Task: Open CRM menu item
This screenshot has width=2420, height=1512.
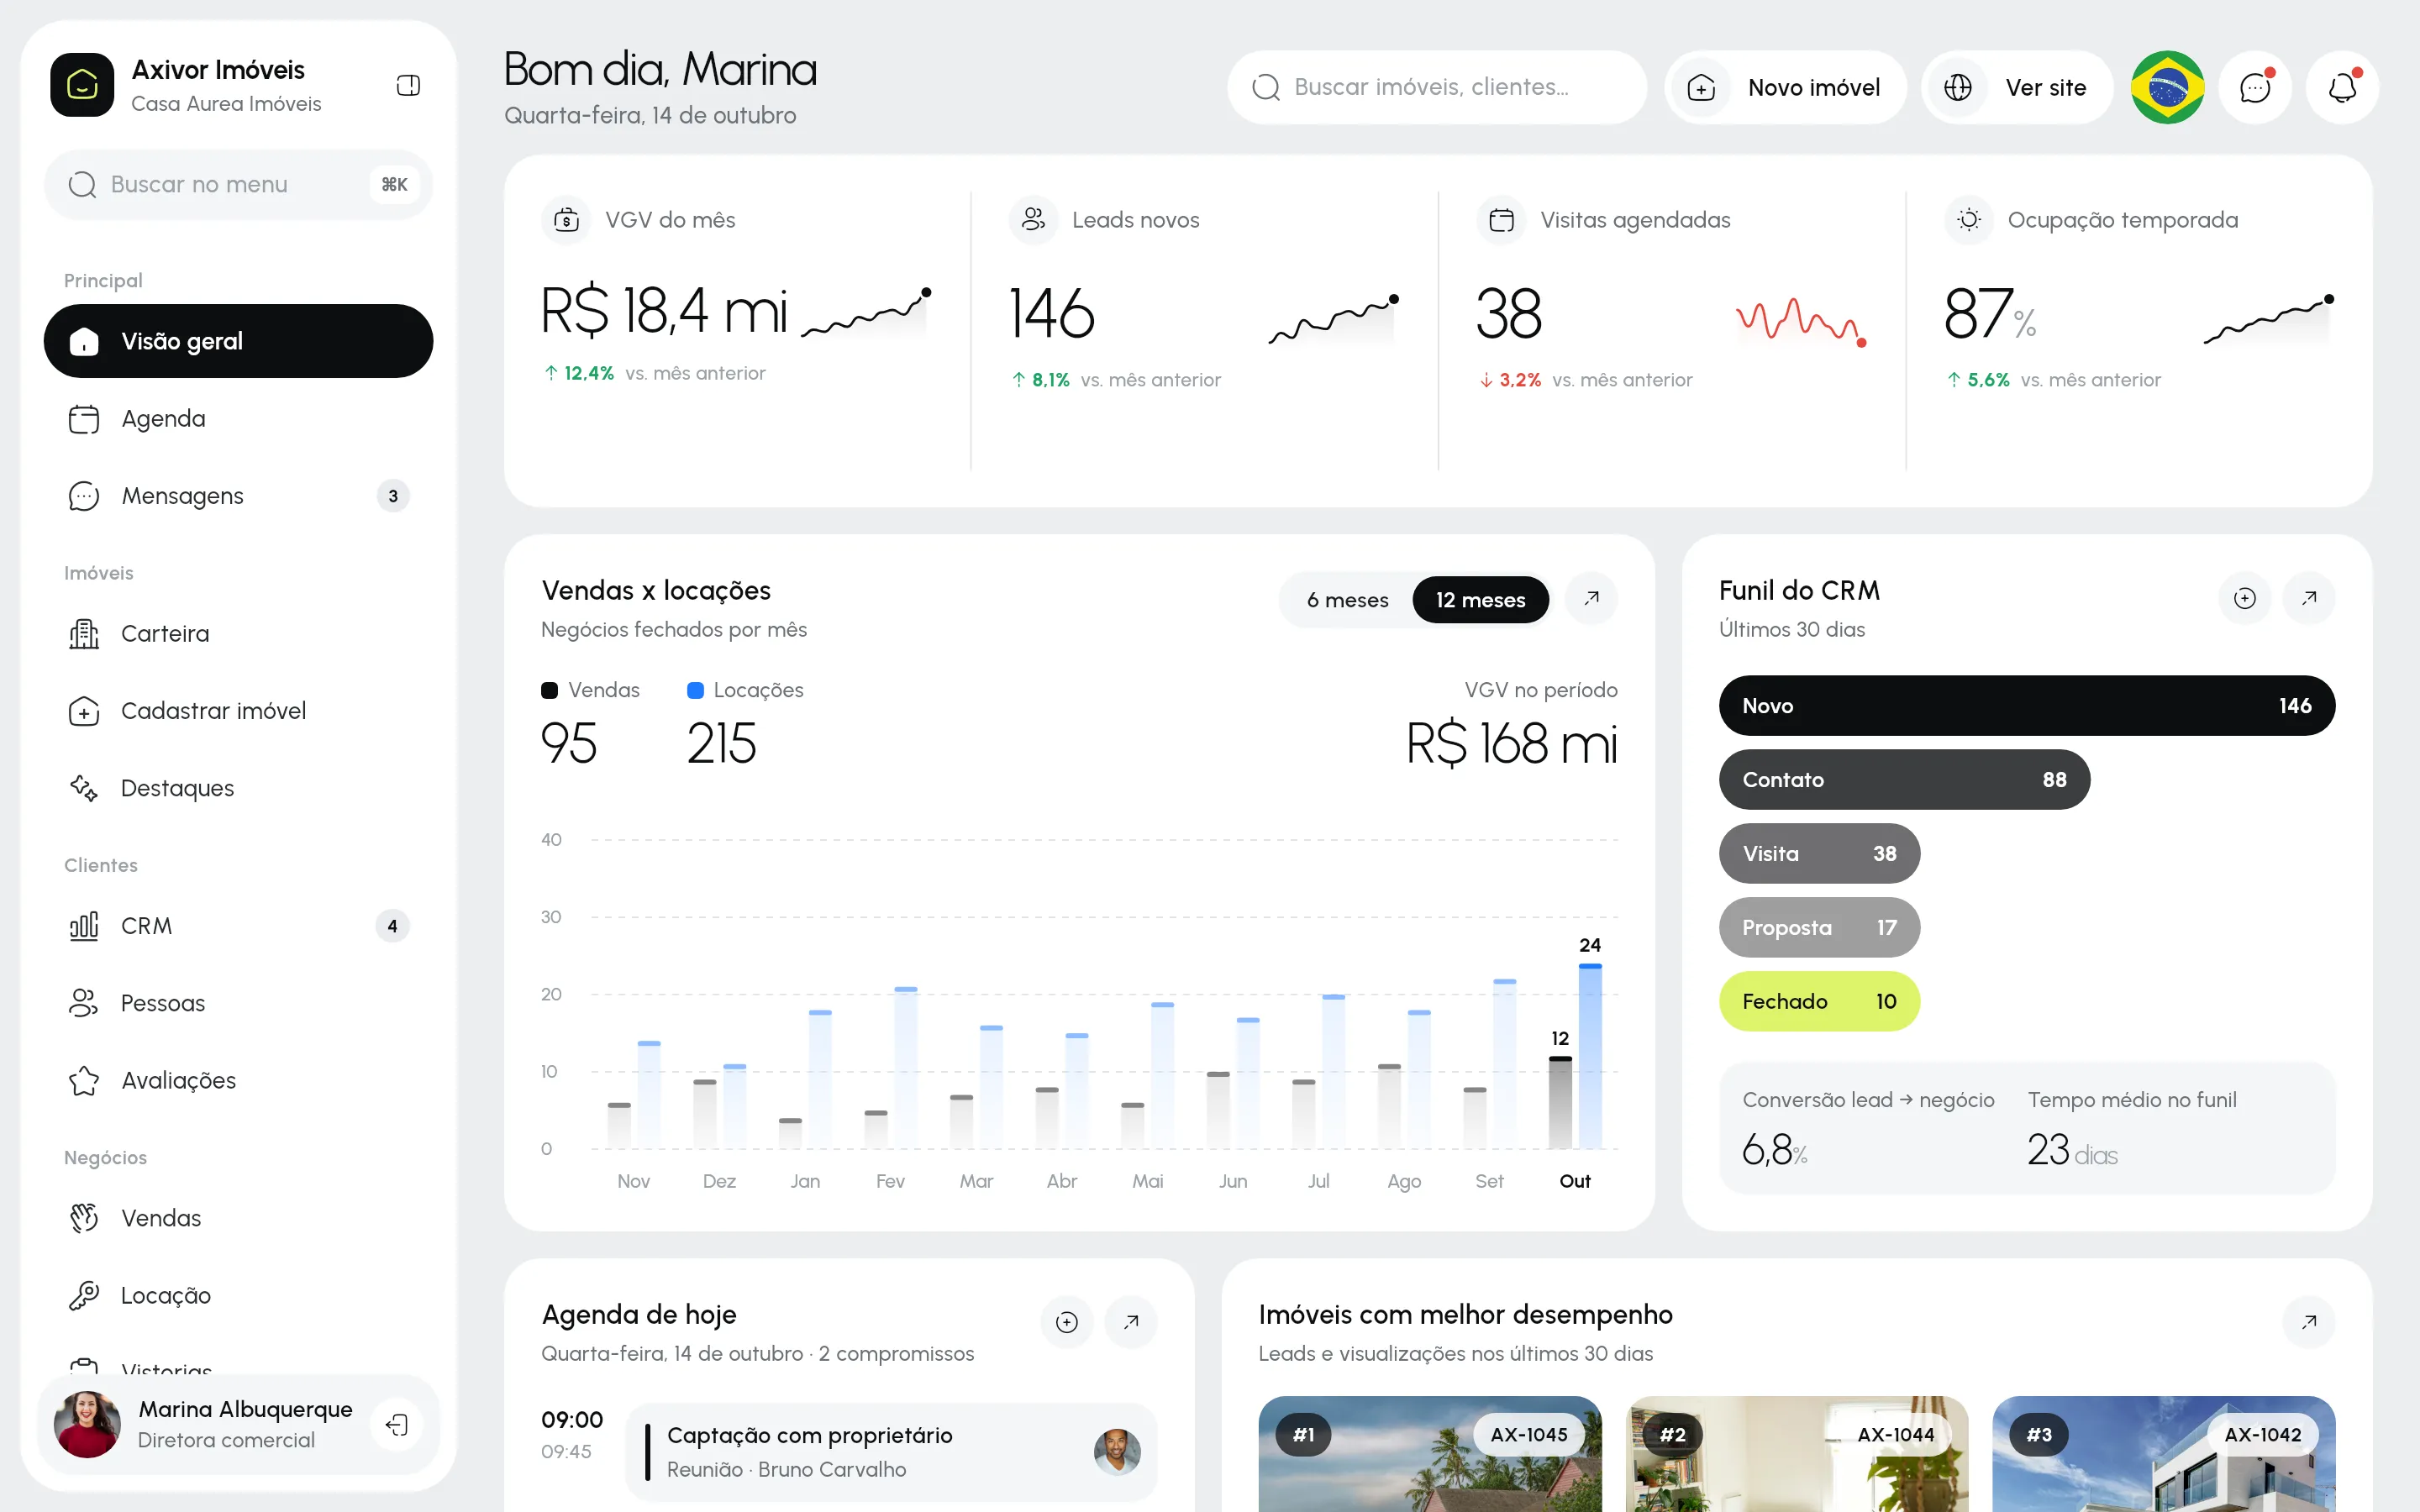Action: [x=238, y=926]
